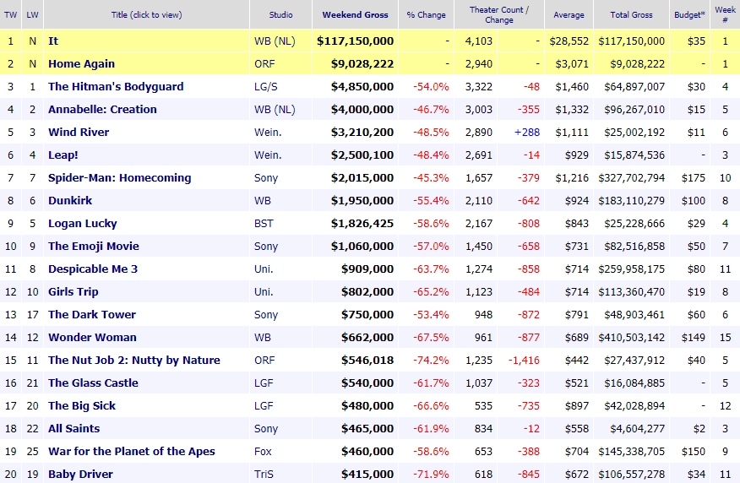This screenshot has height=483, width=740.
Task: Sort by Theater Count / Change header
Action: pyautogui.click(x=499, y=14)
